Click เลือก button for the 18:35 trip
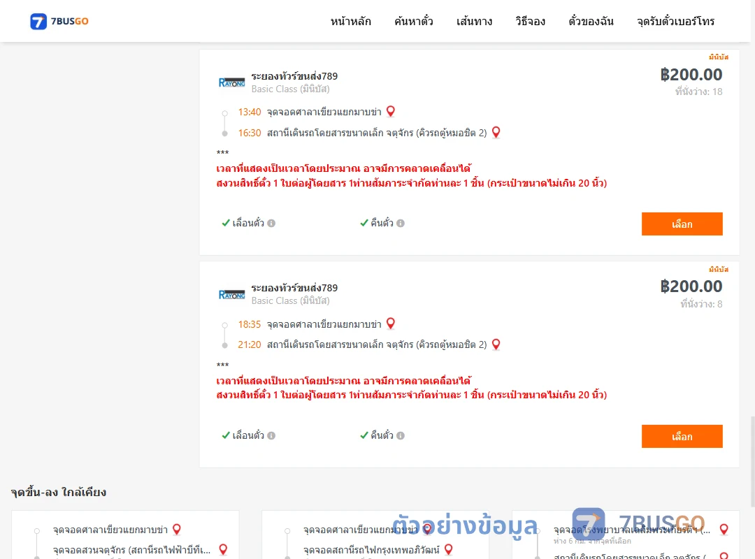 [682, 436]
